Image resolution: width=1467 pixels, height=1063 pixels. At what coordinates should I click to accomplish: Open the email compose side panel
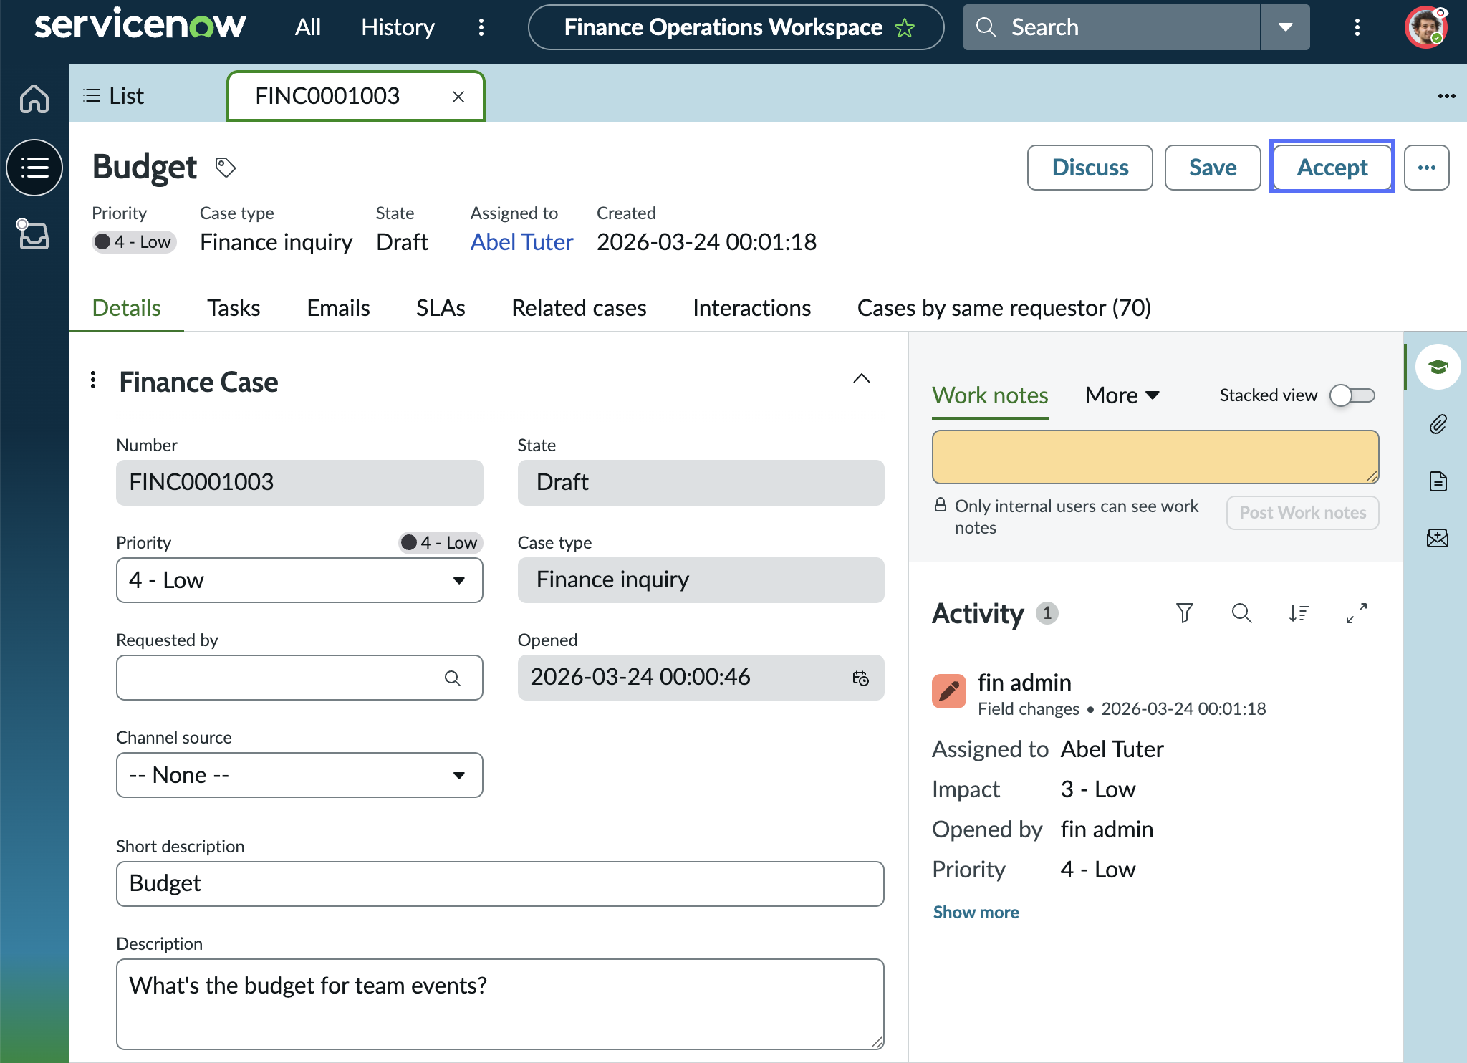click(1438, 538)
